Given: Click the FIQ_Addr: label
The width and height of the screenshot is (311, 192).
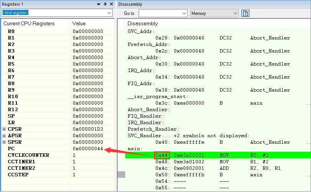Looking at the screenshot, I should click(141, 84).
